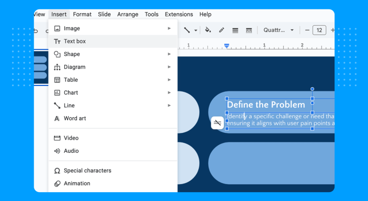Click the left indent marker on ruler
The width and height of the screenshot is (368, 201).
point(226,46)
